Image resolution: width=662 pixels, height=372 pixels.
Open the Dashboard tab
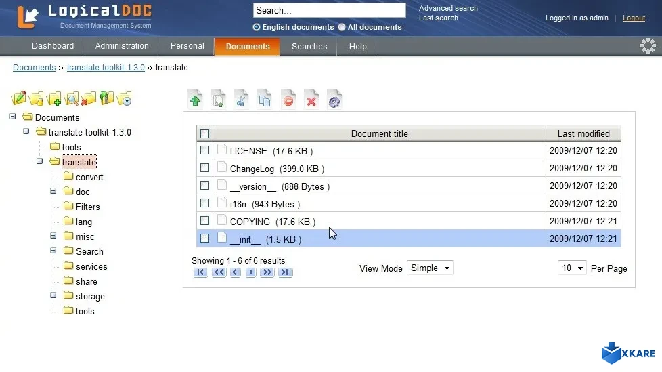click(53, 46)
